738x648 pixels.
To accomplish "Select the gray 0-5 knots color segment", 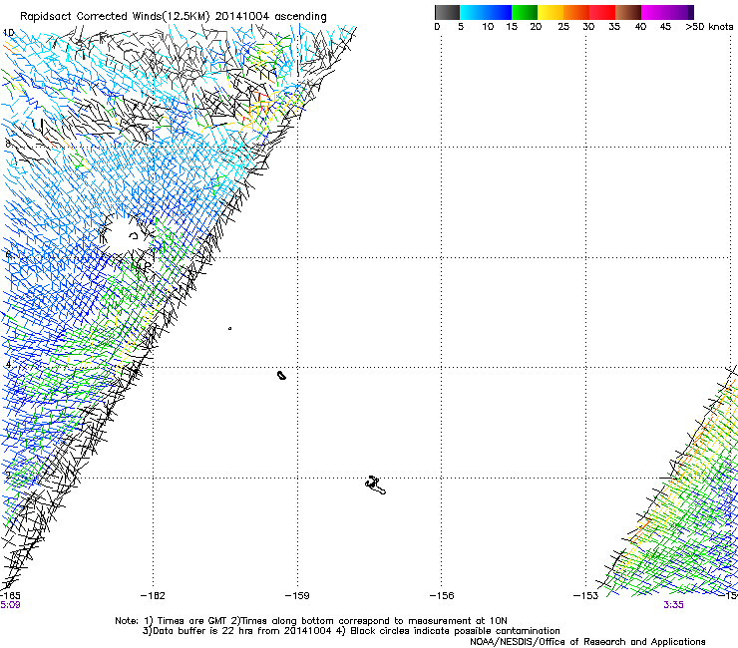I will point(447,12).
